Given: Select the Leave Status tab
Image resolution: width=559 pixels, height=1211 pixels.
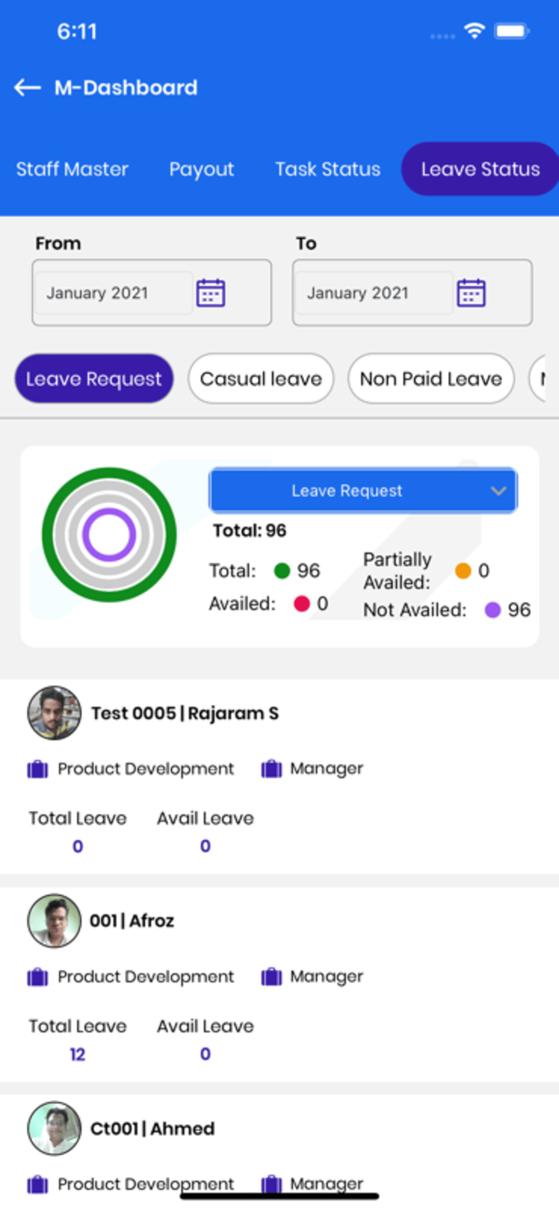Looking at the screenshot, I should point(480,169).
